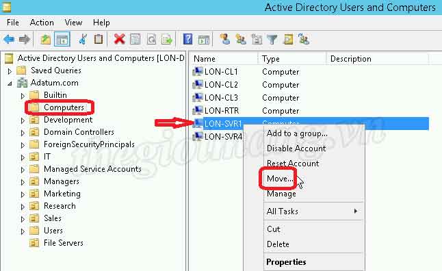Screen dimensions: 442x271
Task: Open the View menu
Action: click(x=73, y=23)
